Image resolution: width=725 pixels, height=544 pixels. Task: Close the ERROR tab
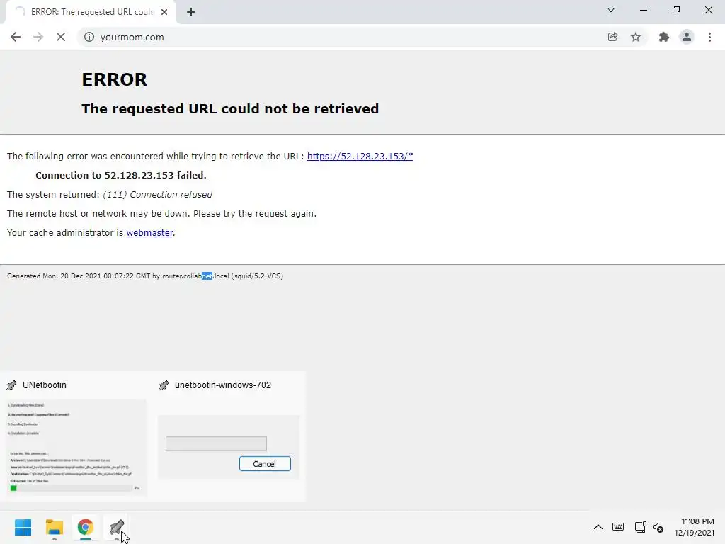[164, 12]
